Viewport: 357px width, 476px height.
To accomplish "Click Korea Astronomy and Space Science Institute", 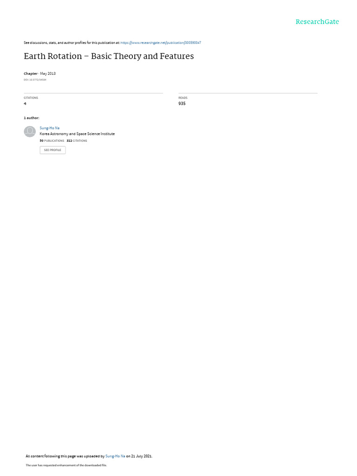I will coord(77,134).
